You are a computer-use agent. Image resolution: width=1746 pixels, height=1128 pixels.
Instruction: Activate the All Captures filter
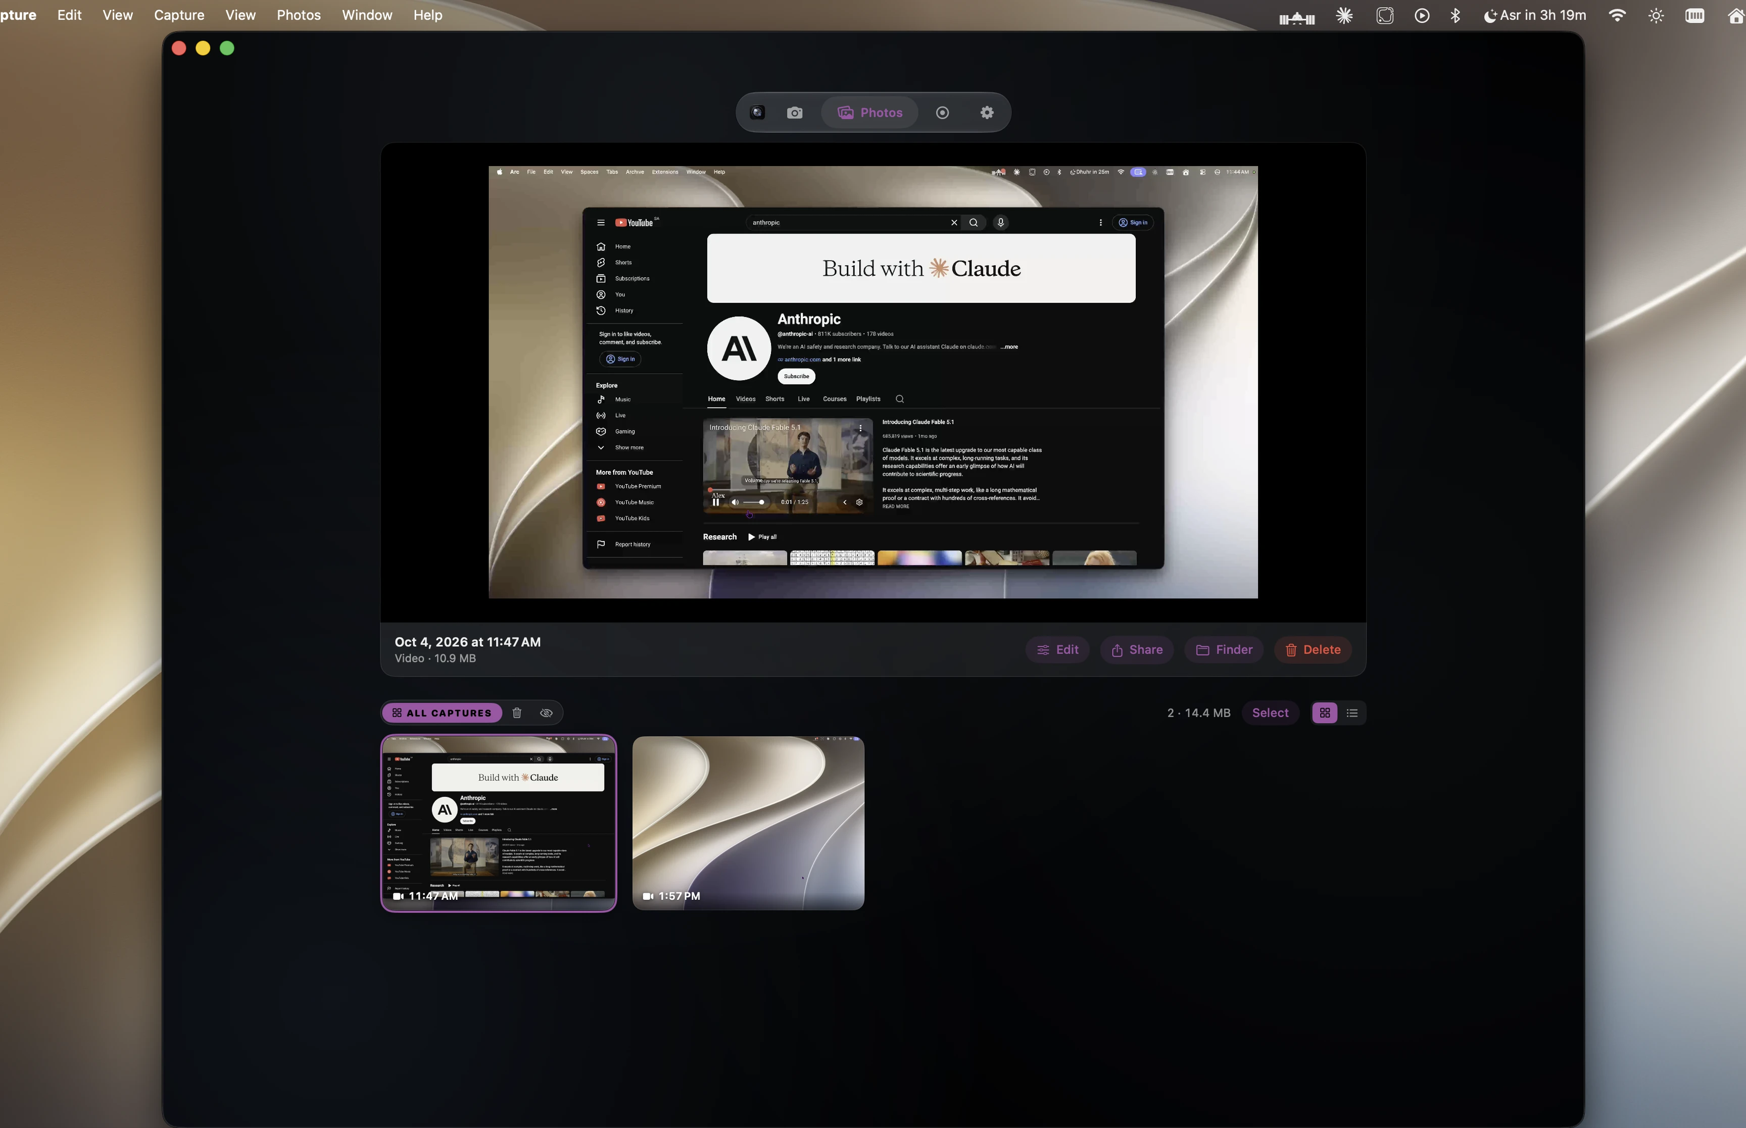point(442,712)
